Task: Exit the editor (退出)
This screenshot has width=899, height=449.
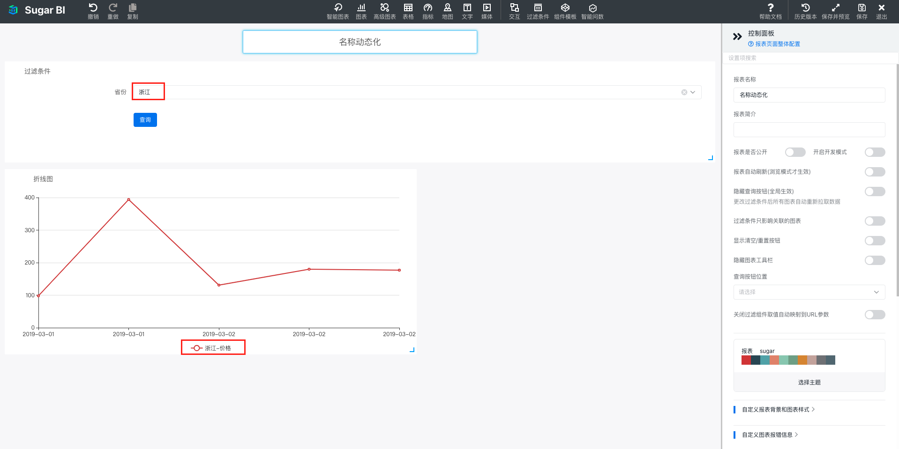Action: click(x=882, y=11)
